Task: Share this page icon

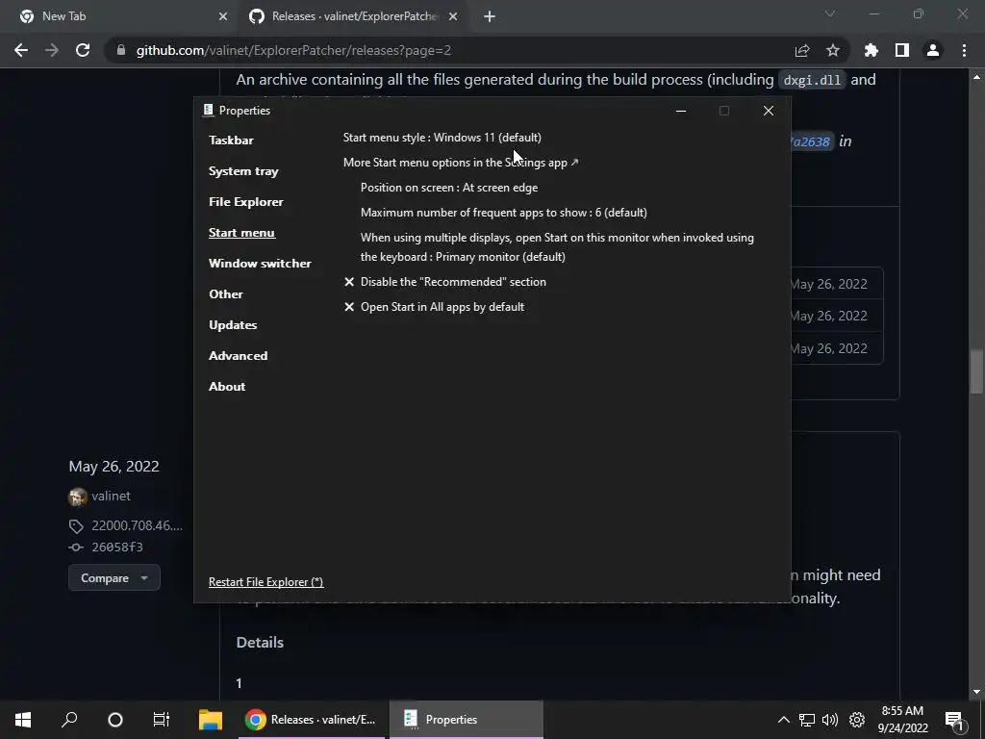Action: pos(802,50)
